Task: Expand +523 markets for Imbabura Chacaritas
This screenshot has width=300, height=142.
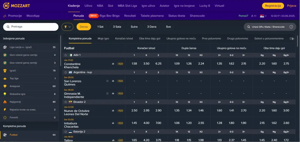Action: tap(120, 123)
